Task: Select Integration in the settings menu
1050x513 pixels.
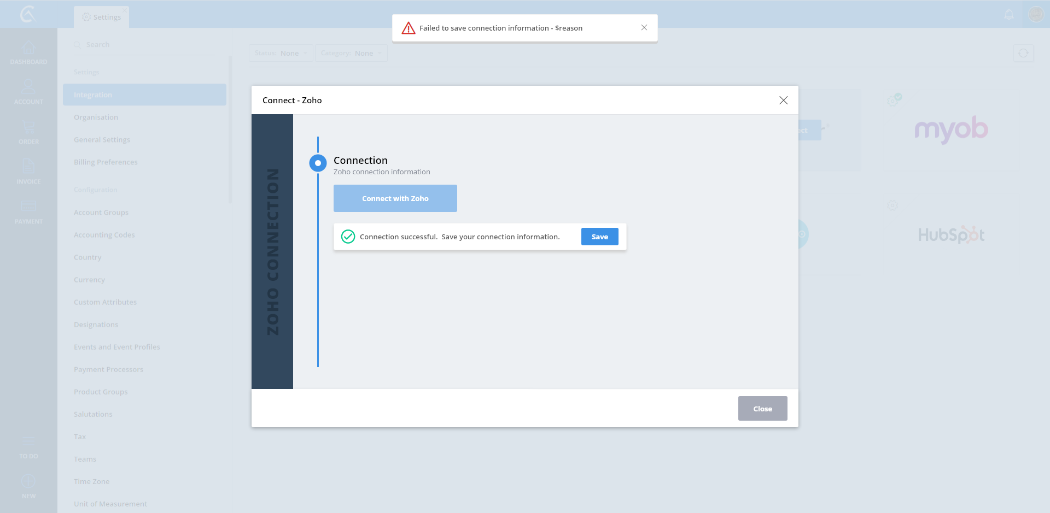Action: coord(144,95)
